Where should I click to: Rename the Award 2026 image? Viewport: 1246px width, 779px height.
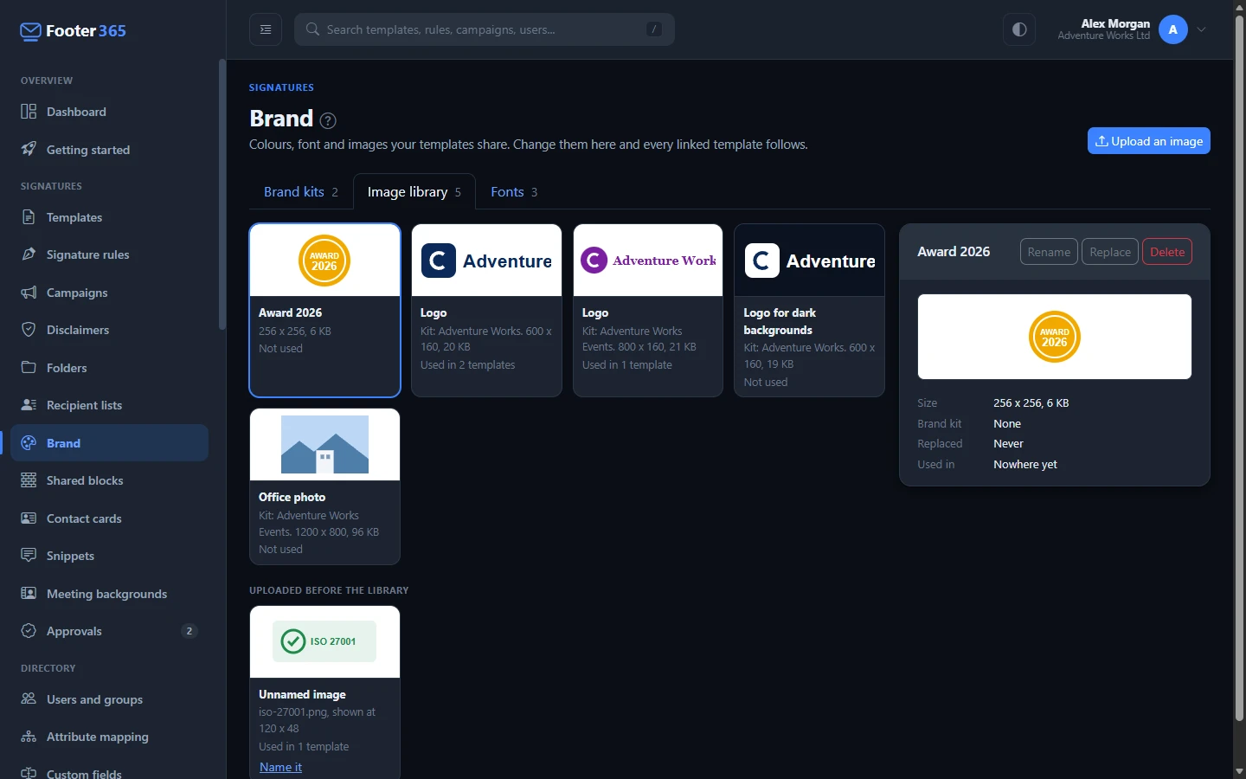click(1050, 252)
